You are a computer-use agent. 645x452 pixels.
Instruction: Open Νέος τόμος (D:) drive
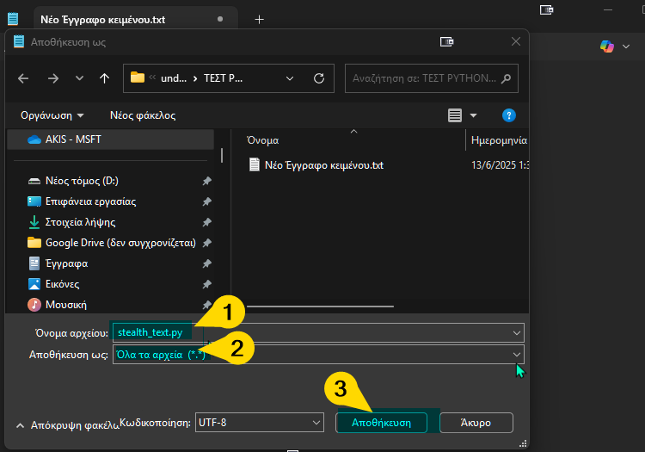coord(82,181)
